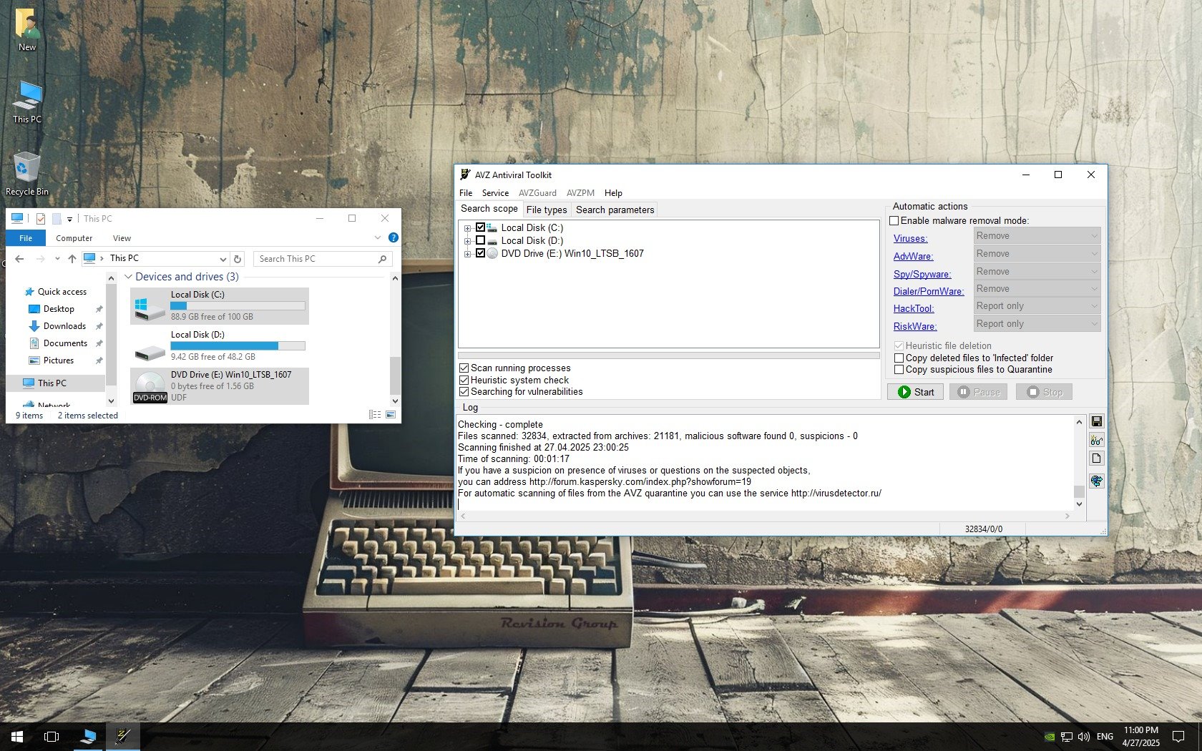Click in the Search This PC field
Viewport: 1202px width, 751px height.
[x=315, y=259]
